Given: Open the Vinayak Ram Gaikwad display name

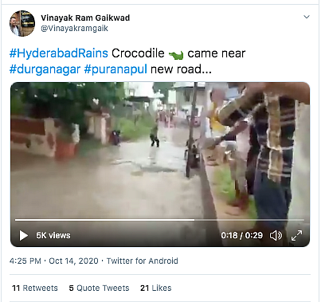Looking at the screenshot, I should (x=85, y=18).
